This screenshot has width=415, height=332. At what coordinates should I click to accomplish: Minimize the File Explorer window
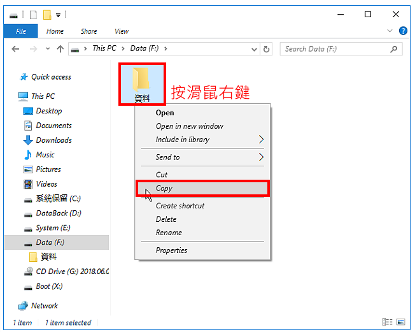coord(341,14)
